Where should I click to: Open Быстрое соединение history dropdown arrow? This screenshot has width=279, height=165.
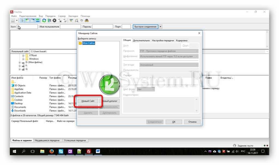click(x=160, y=27)
